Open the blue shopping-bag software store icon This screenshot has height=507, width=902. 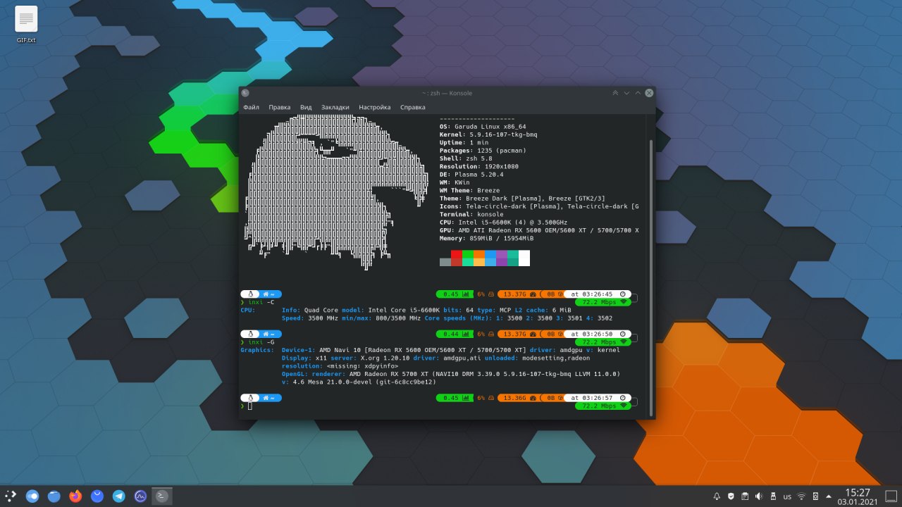pos(97,496)
